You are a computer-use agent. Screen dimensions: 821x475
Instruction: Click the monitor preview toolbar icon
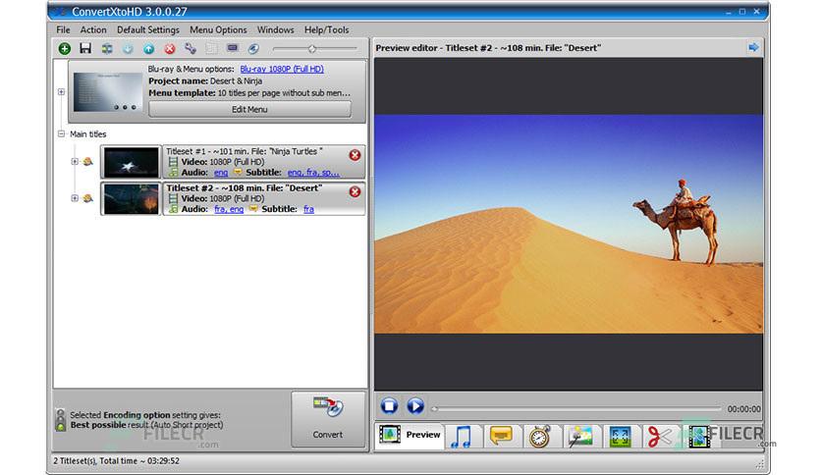pyautogui.click(x=233, y=49)
